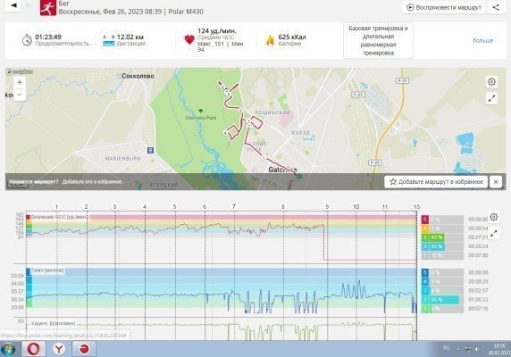Expand the charts to fullscreen

494,233
